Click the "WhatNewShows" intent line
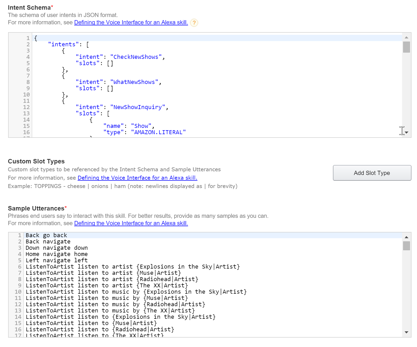This screenshot has height=347, width=417. click(118, 82)
